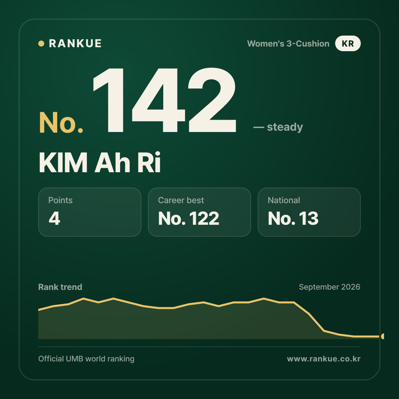The width and height of the screenshot is (399, 399).
Task: Click the yellow dot beside RANKUE
Action: click(41, 44)
